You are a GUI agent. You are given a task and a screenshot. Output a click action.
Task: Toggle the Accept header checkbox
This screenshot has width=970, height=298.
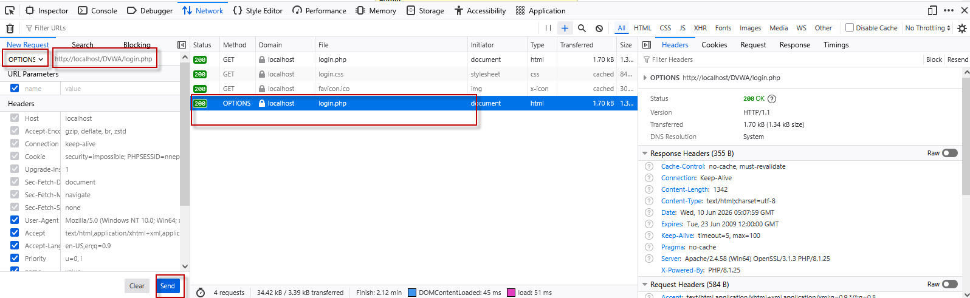coord(15,233)
